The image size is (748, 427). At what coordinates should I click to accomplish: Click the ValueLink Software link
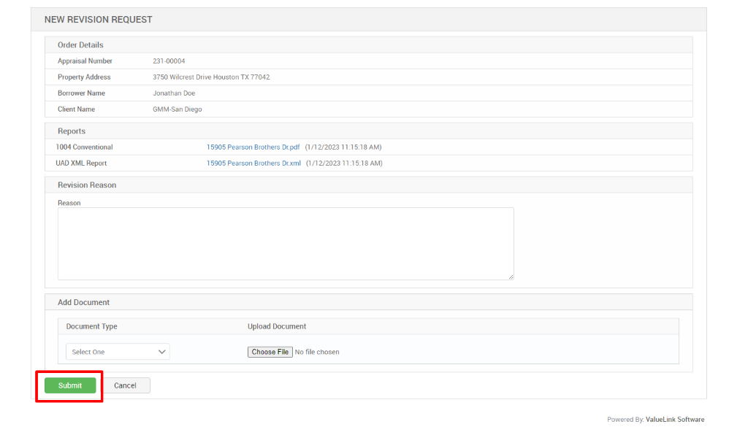click(x=674, y=419)
